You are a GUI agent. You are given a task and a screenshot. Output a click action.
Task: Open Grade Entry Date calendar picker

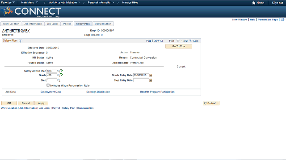click(x=151, y=75)
